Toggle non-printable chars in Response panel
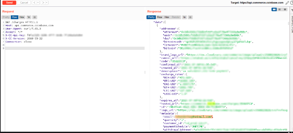The height and width of the screenshot is (133, 293). click(x=184, y=17)
